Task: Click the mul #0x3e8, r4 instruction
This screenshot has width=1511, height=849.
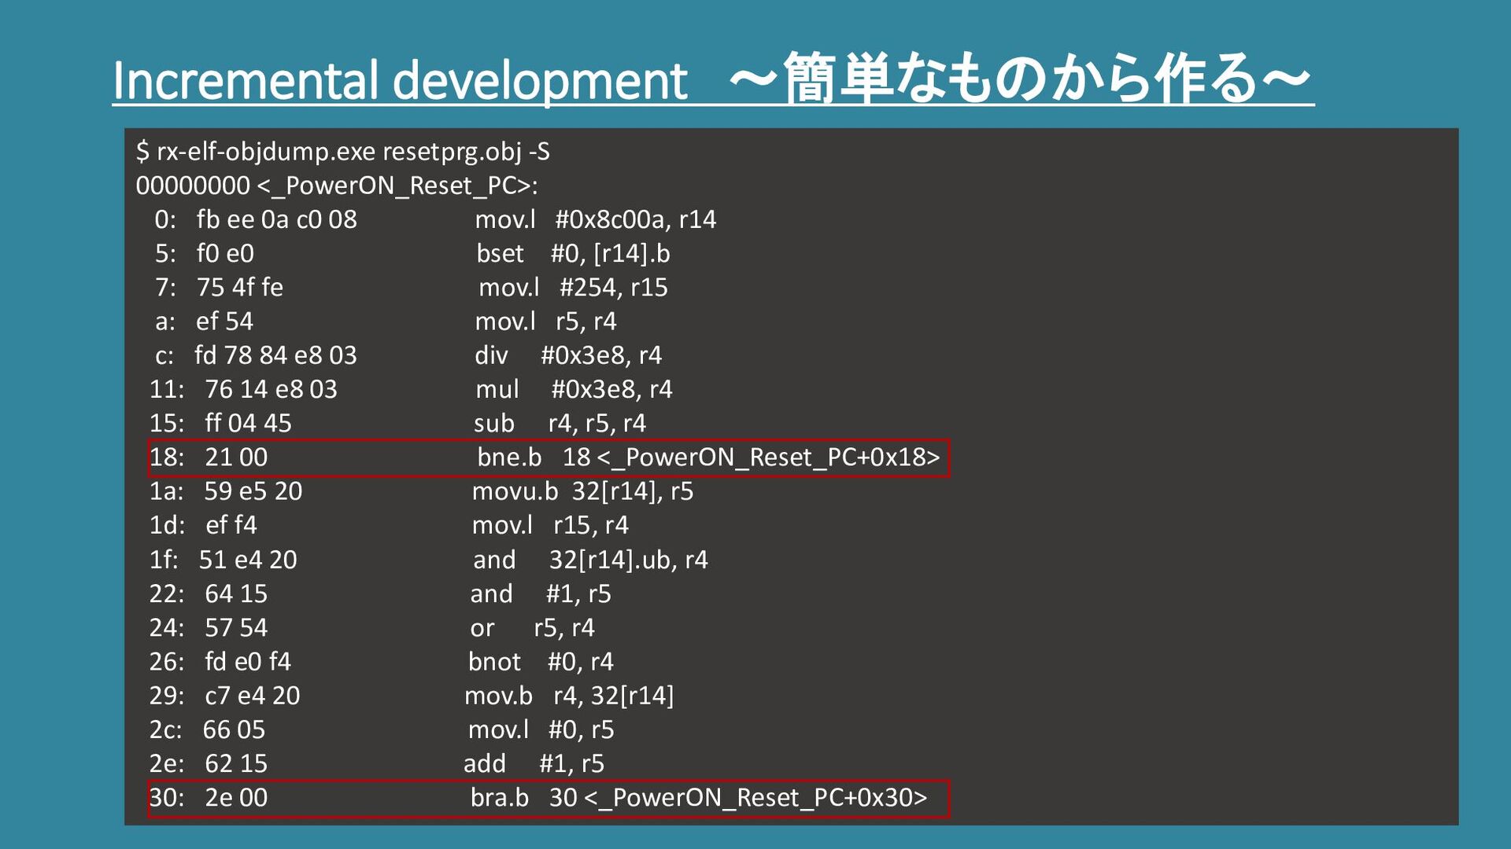Action: point(573,389)
